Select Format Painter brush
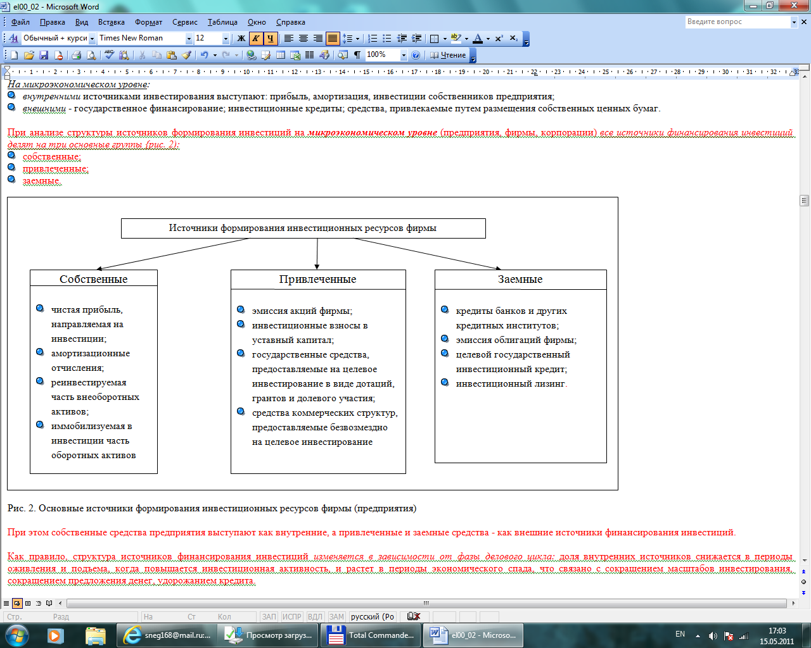 [x=186, y=55]
